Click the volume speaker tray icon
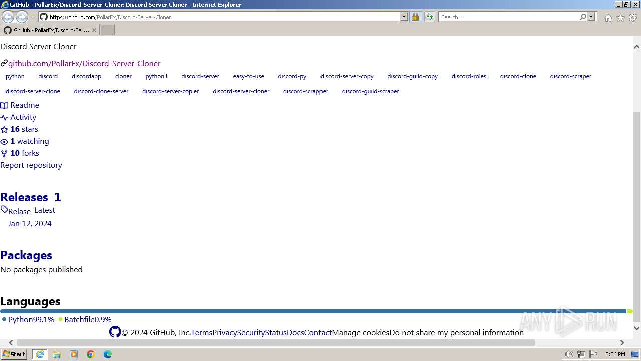The height and width of the screenshot is (361, 641). tap(569, 354)
